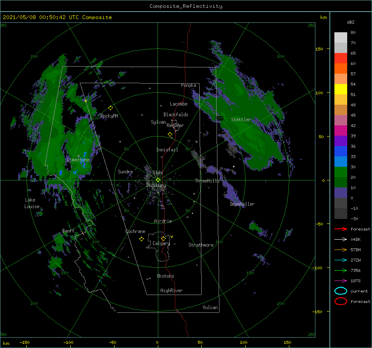The height and width of the screenshot is (348, 372).
Task: Click the Calgary city label
Action: pos(161,243)
